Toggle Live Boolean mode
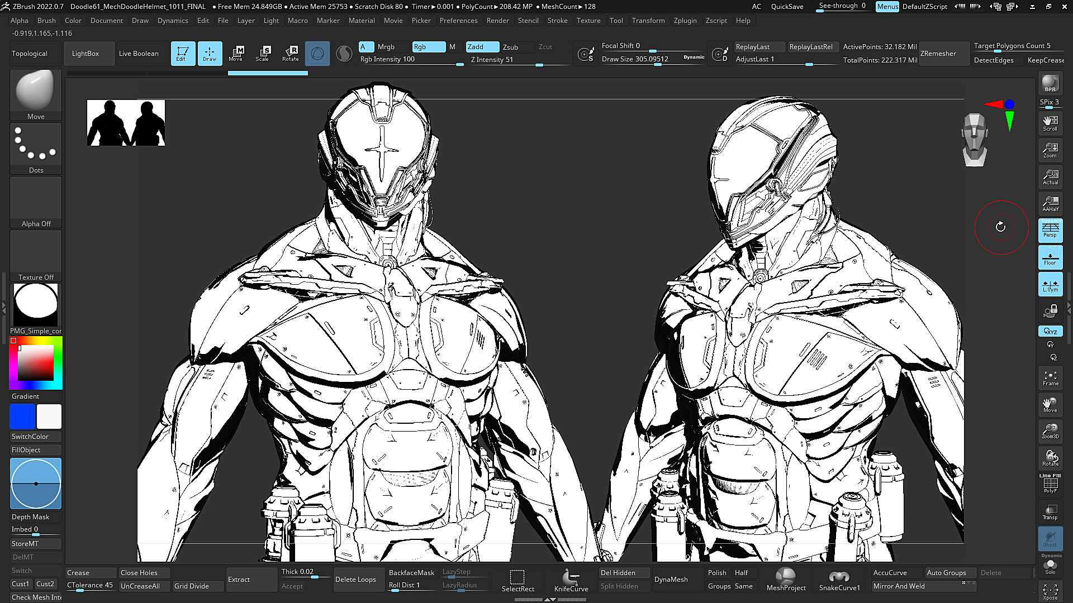This screenshot has width=1073, height=603. click(x=139, y=54)
